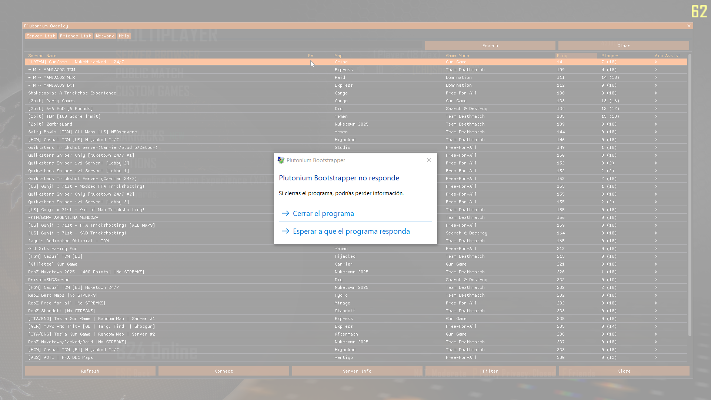This screenshot has height=400, width=711.
Task: Sort by Players column header
Action: click(610, 56)
